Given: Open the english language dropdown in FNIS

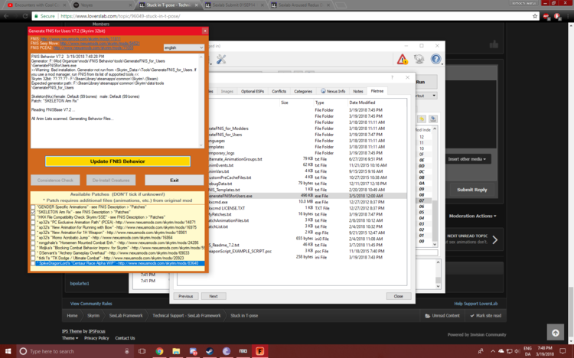Looking at the screenshot, I should pos(184,47).
